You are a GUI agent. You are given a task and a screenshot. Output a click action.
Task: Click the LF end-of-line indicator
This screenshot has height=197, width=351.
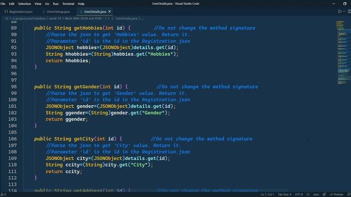(x=308, y=195)
